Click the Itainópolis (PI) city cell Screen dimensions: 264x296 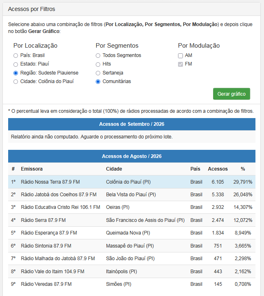121,272
